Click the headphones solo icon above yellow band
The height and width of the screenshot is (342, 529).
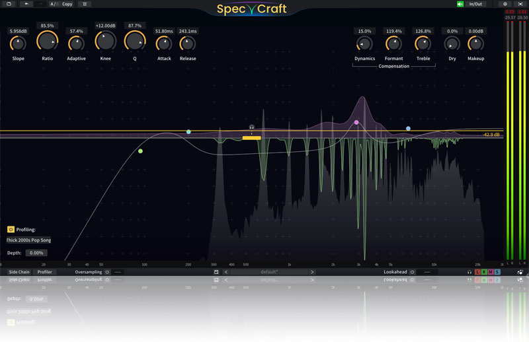251,127
